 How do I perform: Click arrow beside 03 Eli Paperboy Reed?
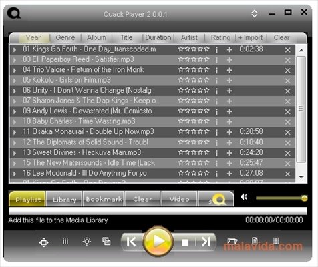(15, 60)
